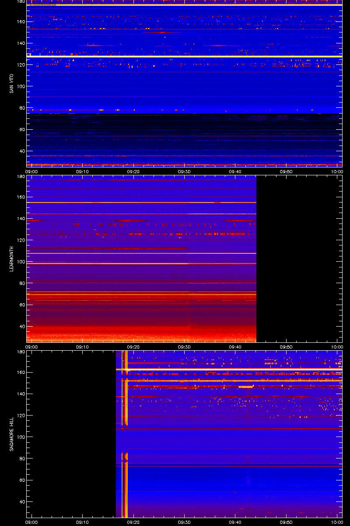Select 09:20 label under San Vito panel
This screenshot has width=350, height=526.
click(x=133, y=172)
